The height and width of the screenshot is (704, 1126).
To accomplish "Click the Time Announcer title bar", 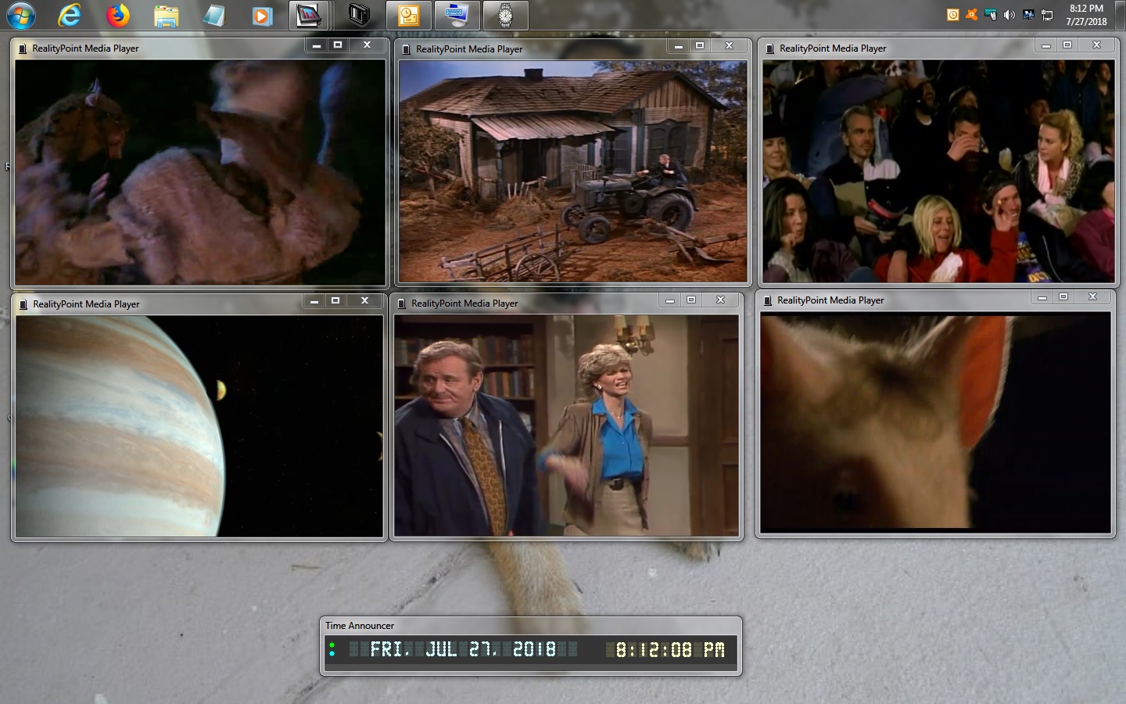I will [531, 626].
